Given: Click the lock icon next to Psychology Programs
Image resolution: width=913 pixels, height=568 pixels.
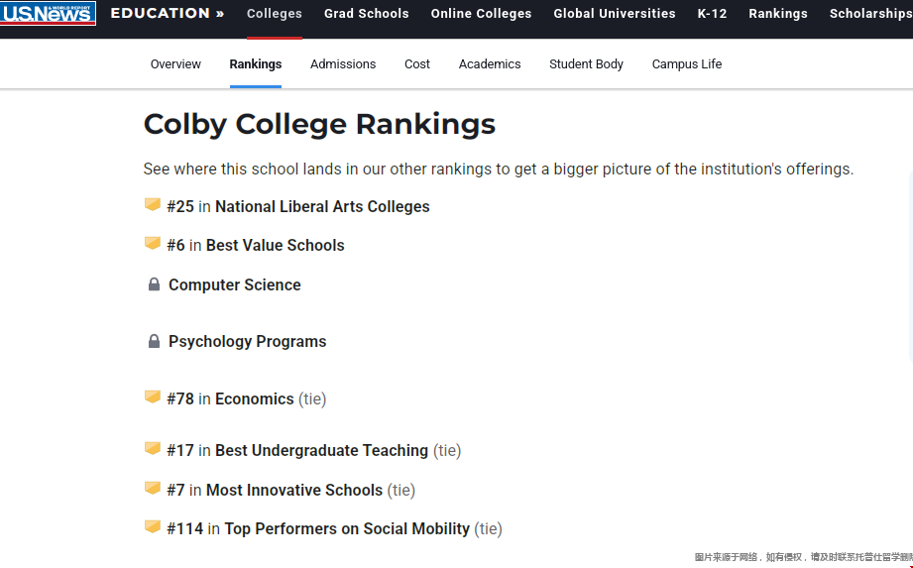Looking at the screenshot, I should click(154, 341).
